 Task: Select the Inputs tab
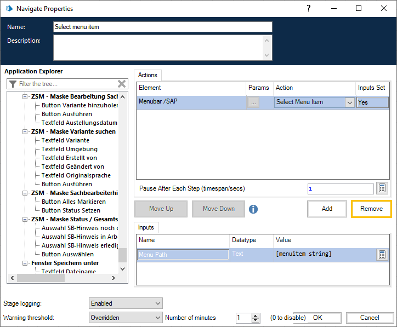[146, 227]
